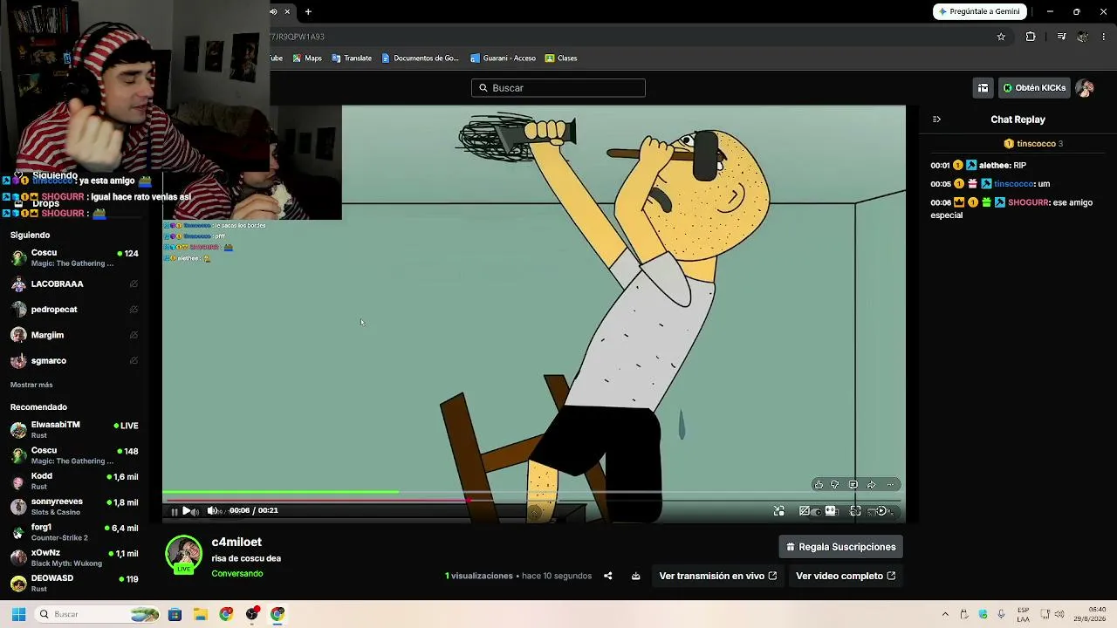Screen dimensions: 1117x628
Task: Open the Maps bookmark
Action: 307,58
